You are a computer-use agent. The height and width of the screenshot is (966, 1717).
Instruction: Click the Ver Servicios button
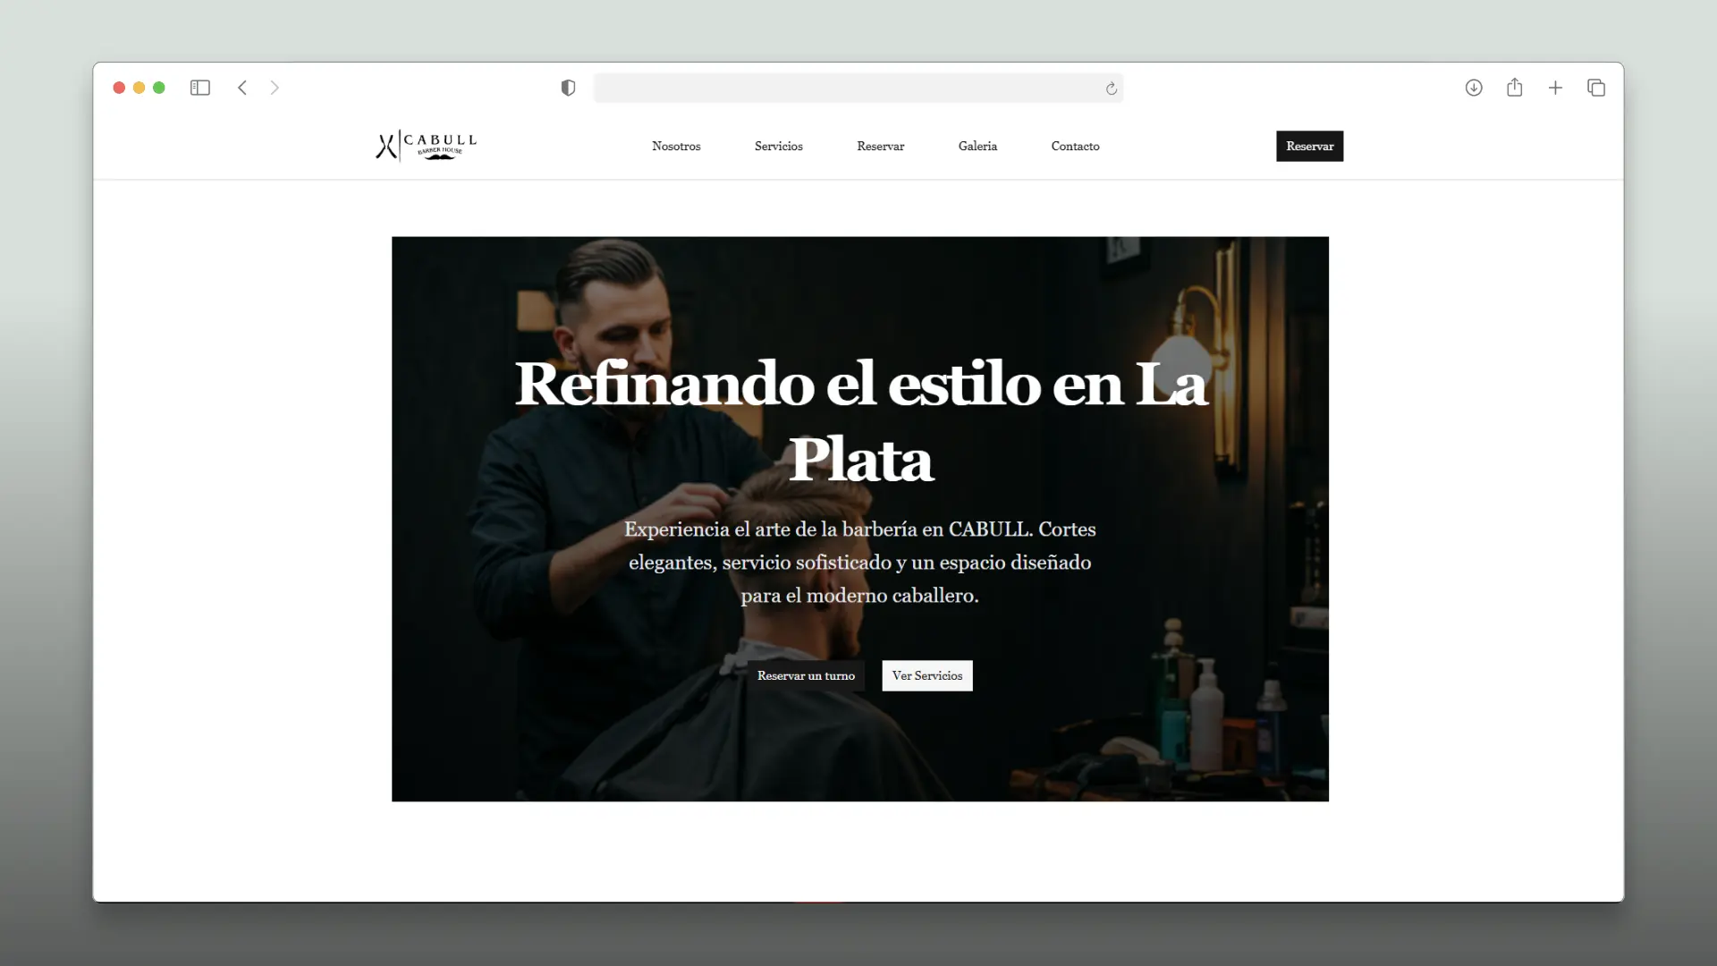926,675
